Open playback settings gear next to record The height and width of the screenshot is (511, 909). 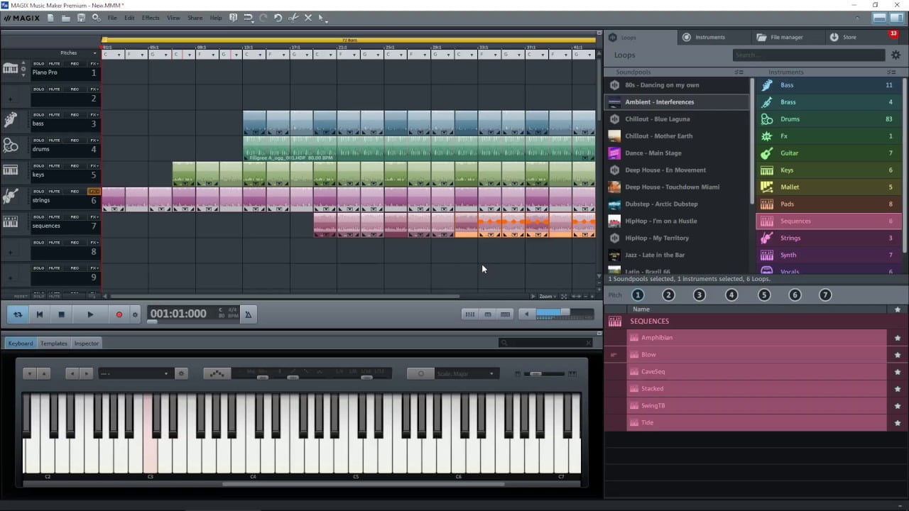pyautogui.click(x=135, y=314)
